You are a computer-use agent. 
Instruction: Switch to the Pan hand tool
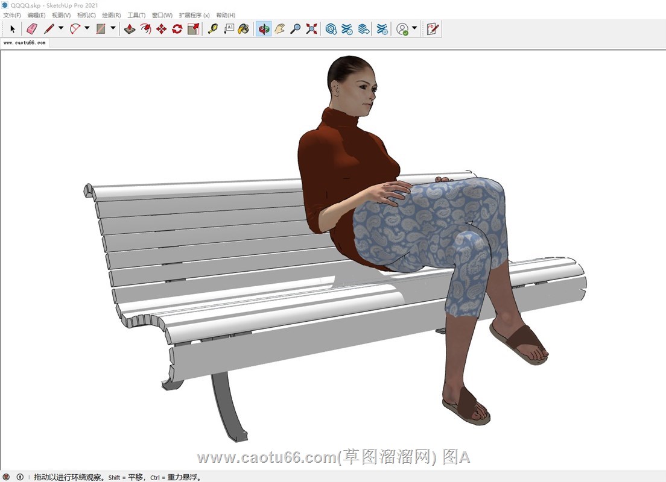(279, 29)
